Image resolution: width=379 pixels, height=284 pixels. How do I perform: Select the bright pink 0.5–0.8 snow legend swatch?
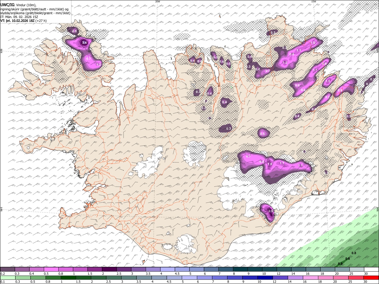(51, 270)
